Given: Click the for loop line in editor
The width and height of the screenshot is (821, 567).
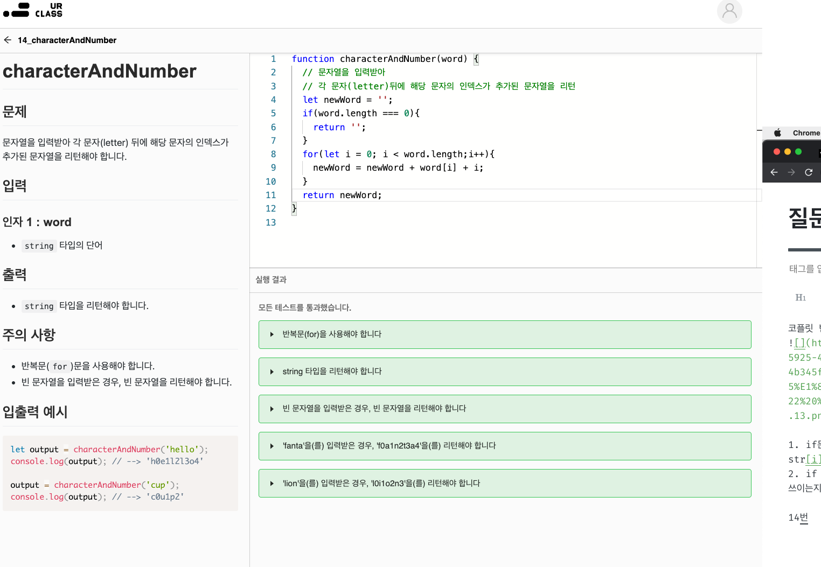Looking at the screenshot, I should (x=399, y=155).
